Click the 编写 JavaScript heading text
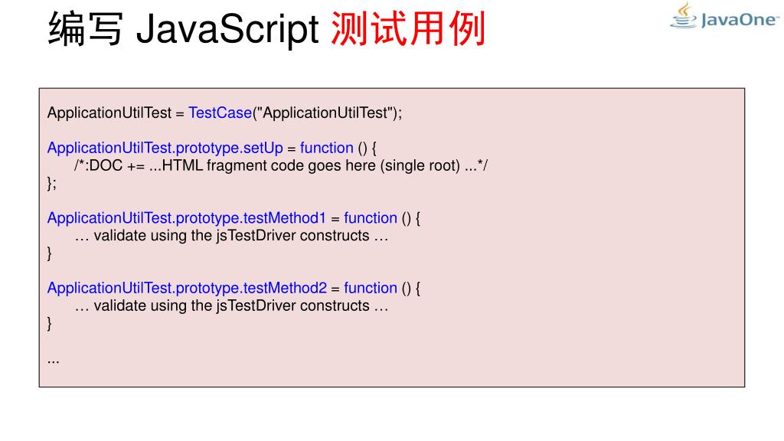The image size is (784, 441). [184, 29]
